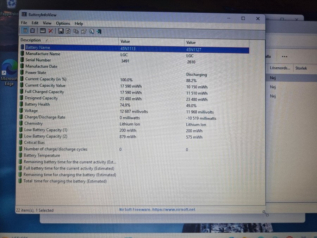Viewport: 317px width, 238px height.
Task: Open the Microsoft Edge desktop shortcut
Action: (x=8, y=72)
